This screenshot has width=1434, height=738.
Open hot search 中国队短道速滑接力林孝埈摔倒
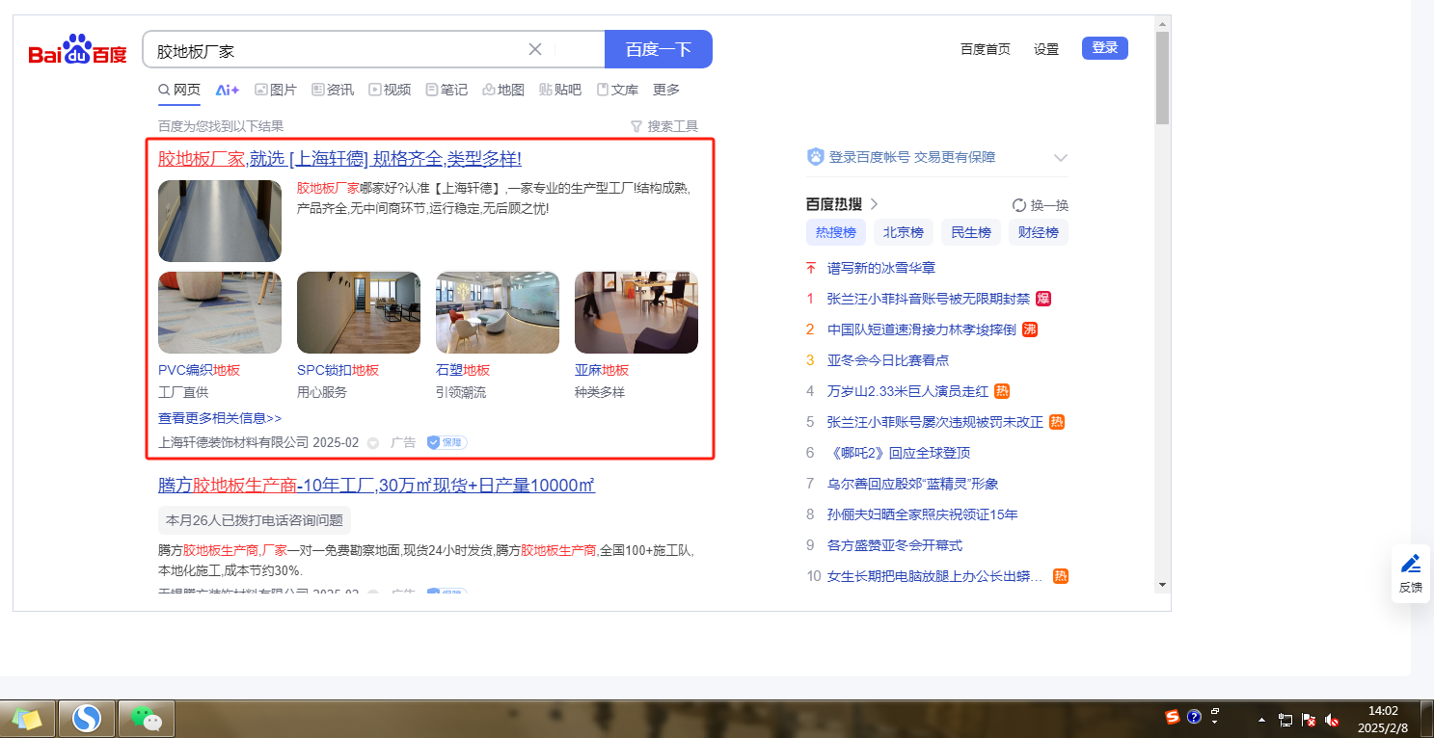[922, 329]
